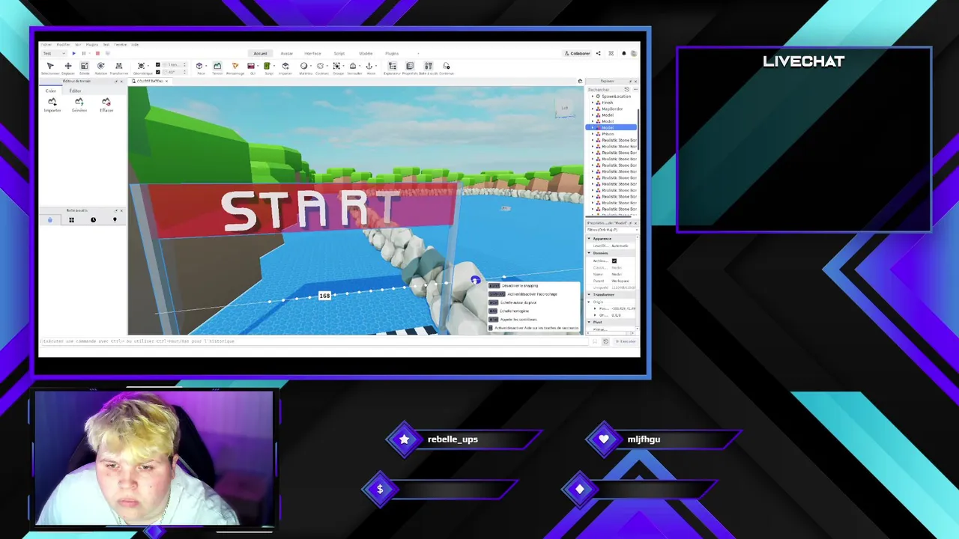Image resolution: width=959 pixels, height=539 pixels.
Task: Click the last toolbar icon after Boîte à outils
Action: tap(447, 66)
